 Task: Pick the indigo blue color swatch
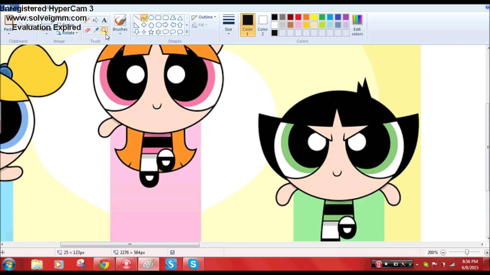click(338, 17)
